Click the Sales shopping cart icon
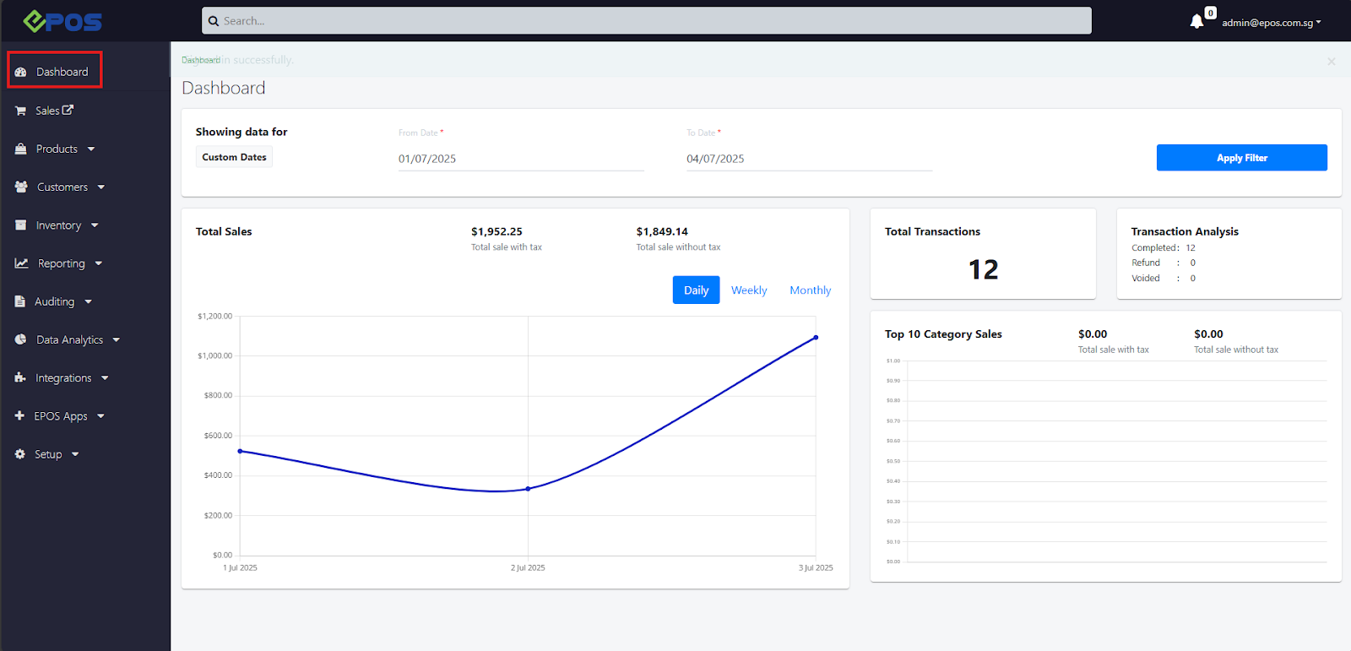The image size is (1351, 651). [x=20, y=111]
